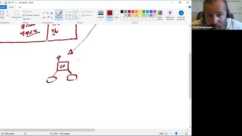Click the Copy icon
Viewport: 242px width, 136px height.
click(8, 15)
